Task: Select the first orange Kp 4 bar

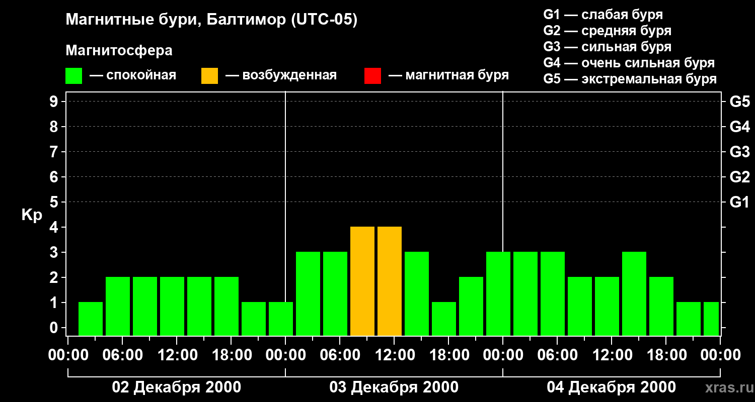Action: click(362, 281)
